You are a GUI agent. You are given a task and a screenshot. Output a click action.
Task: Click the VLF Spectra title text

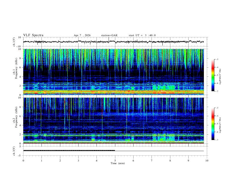(33, 35)
